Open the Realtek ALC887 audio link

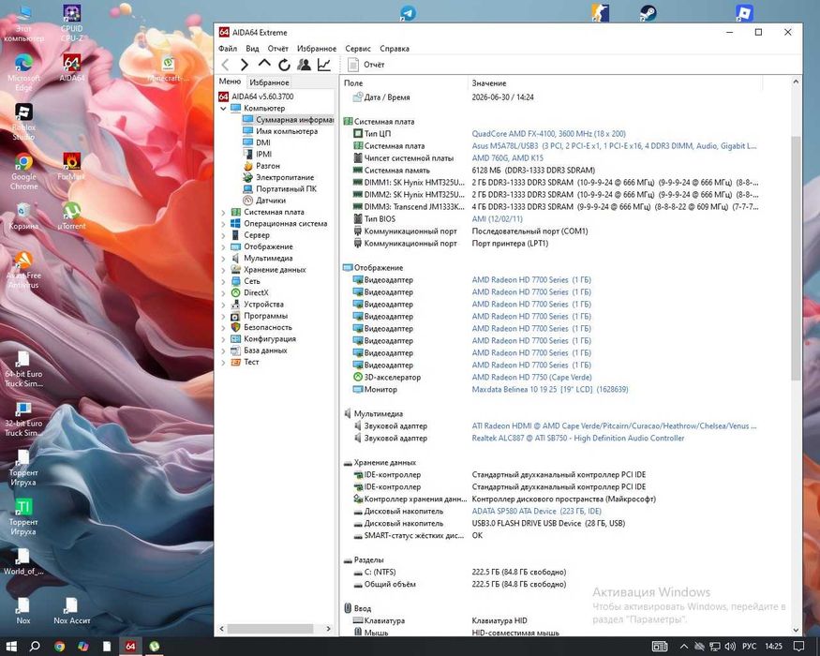click(578, 439)
